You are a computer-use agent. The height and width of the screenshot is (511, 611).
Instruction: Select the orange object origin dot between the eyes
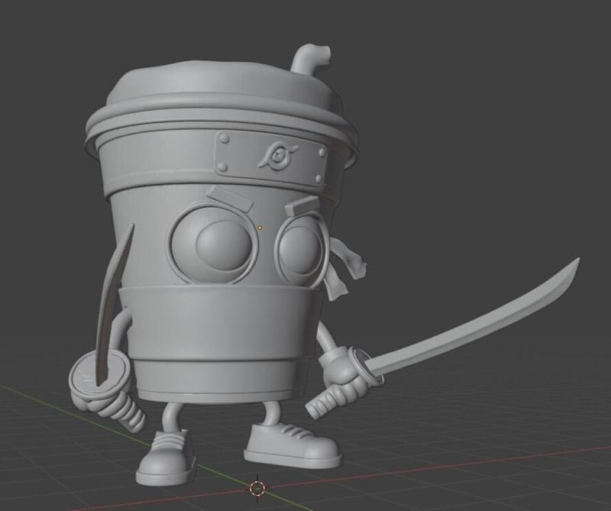(x=260, y=228)
